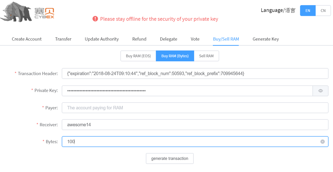Focus the Payer input field
This screenshot has height=172, width=333.
tap(195, 108)
